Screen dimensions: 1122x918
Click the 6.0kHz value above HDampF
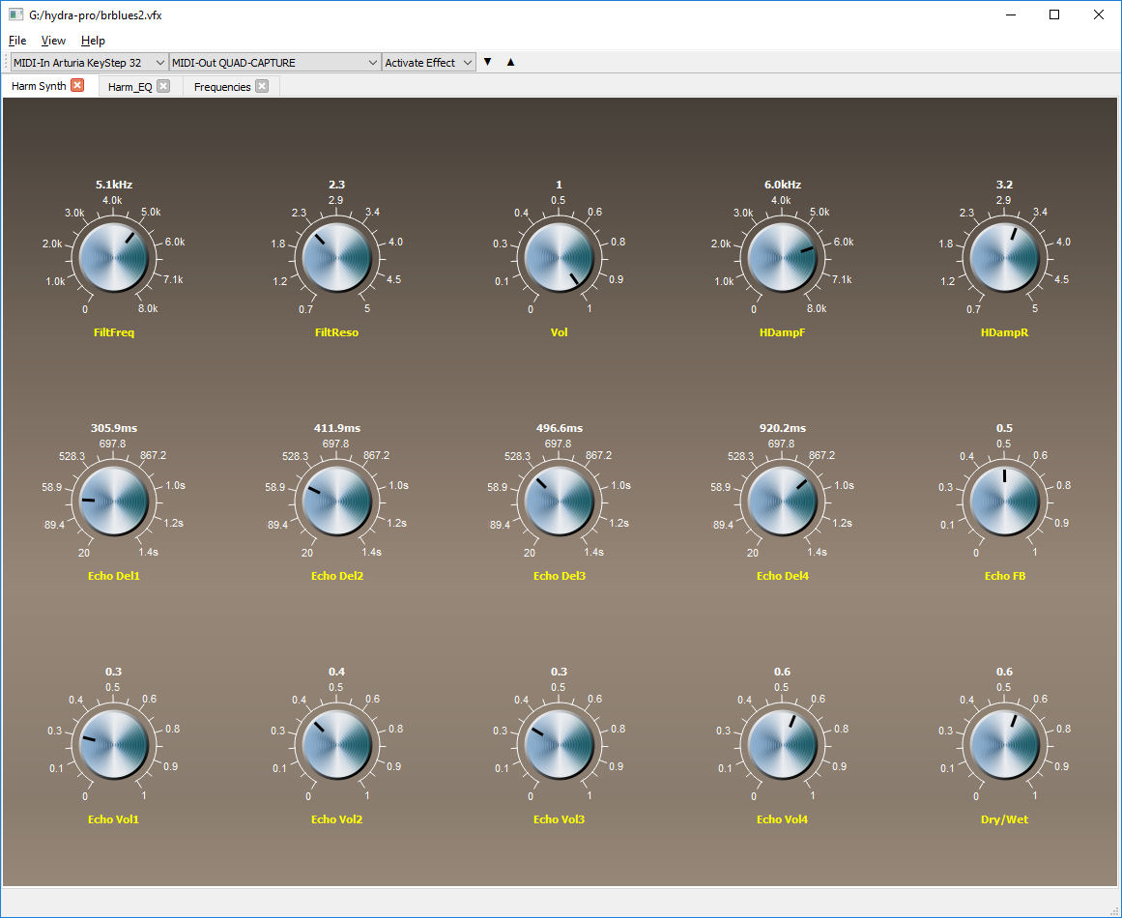tap(783, 185)
